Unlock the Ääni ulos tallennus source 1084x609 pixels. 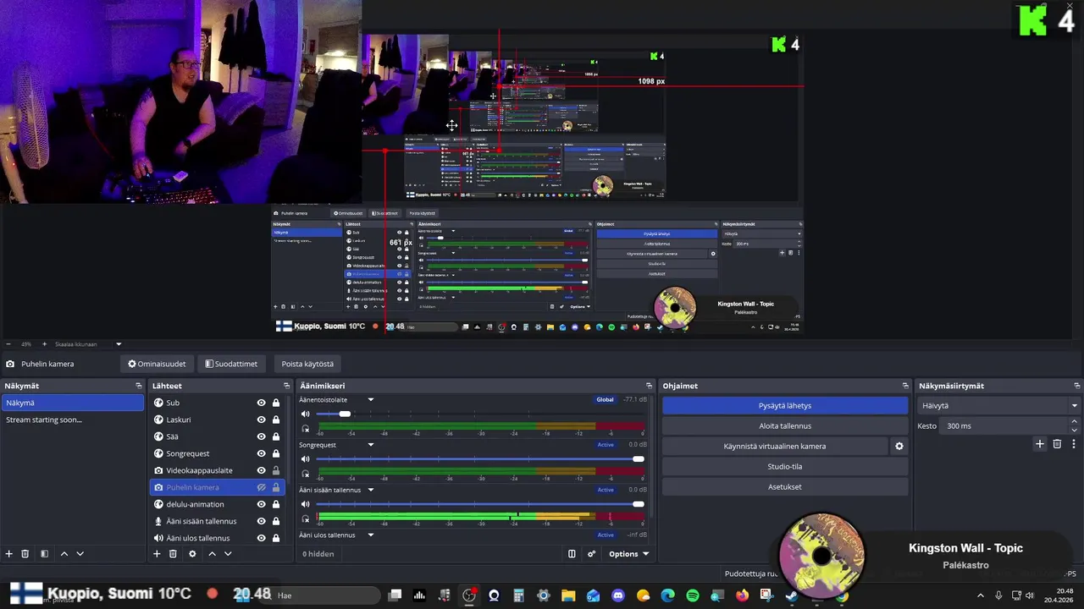(276, 538)
